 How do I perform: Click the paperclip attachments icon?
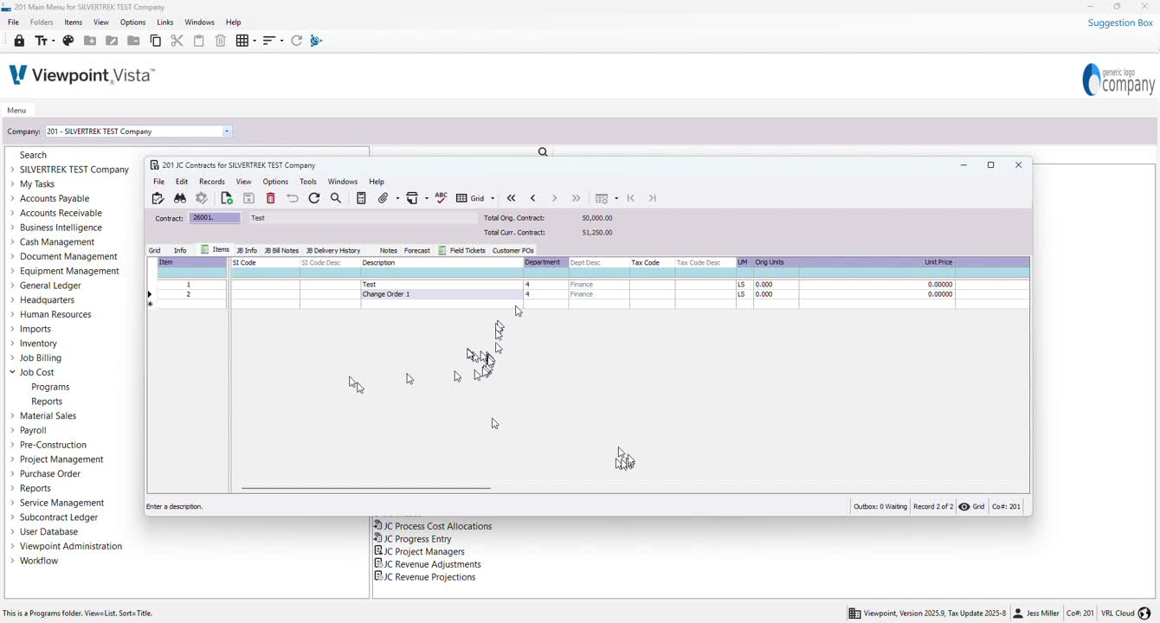coord(383,198)
